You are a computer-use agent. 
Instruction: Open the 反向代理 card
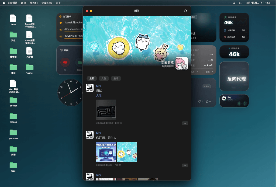pos(234,79)
